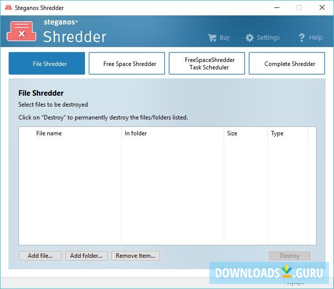
Task: Sort by the Type column header
Action: (x=288, y=133)
